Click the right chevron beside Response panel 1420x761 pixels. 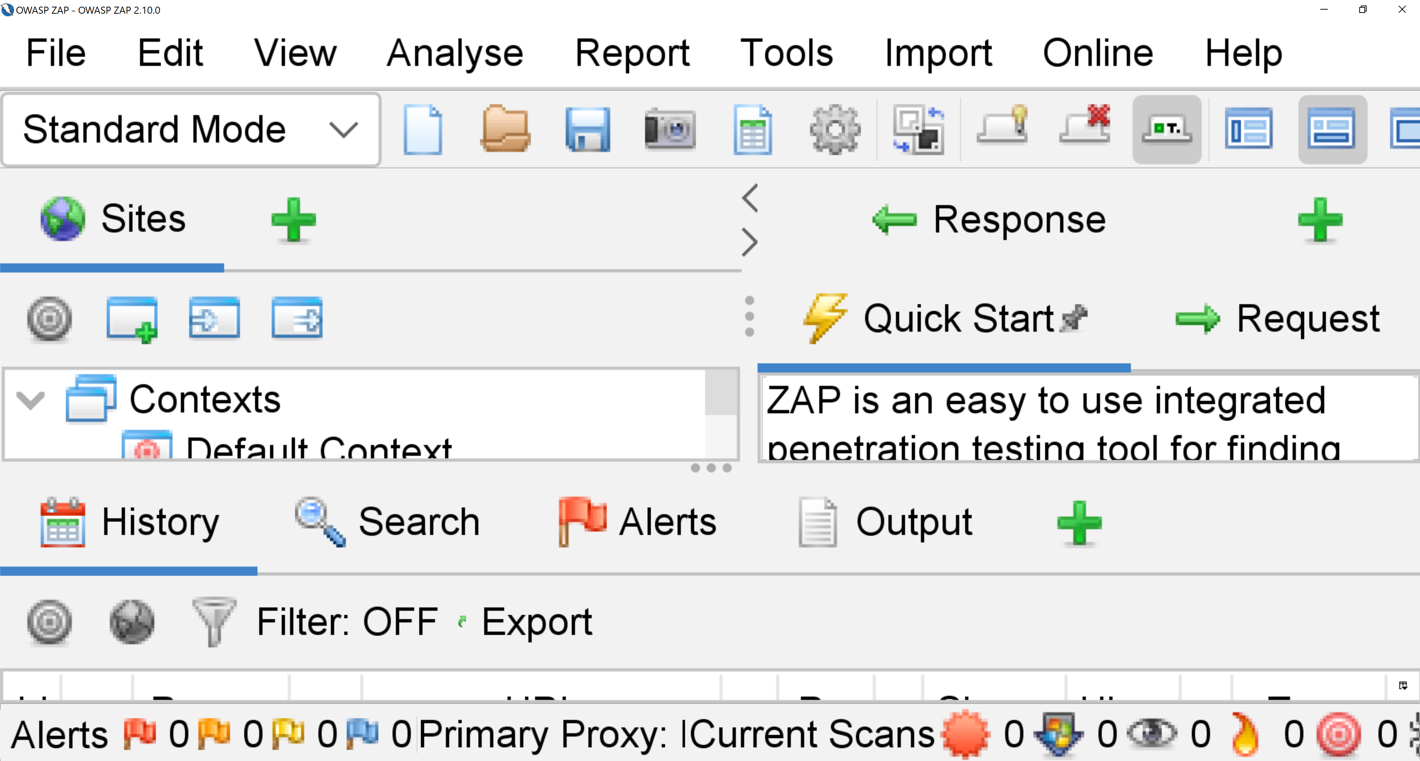750,243
